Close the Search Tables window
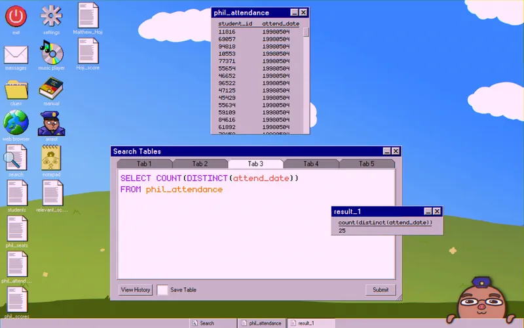This screenshot has height=328, width=524. click(396, 152)
